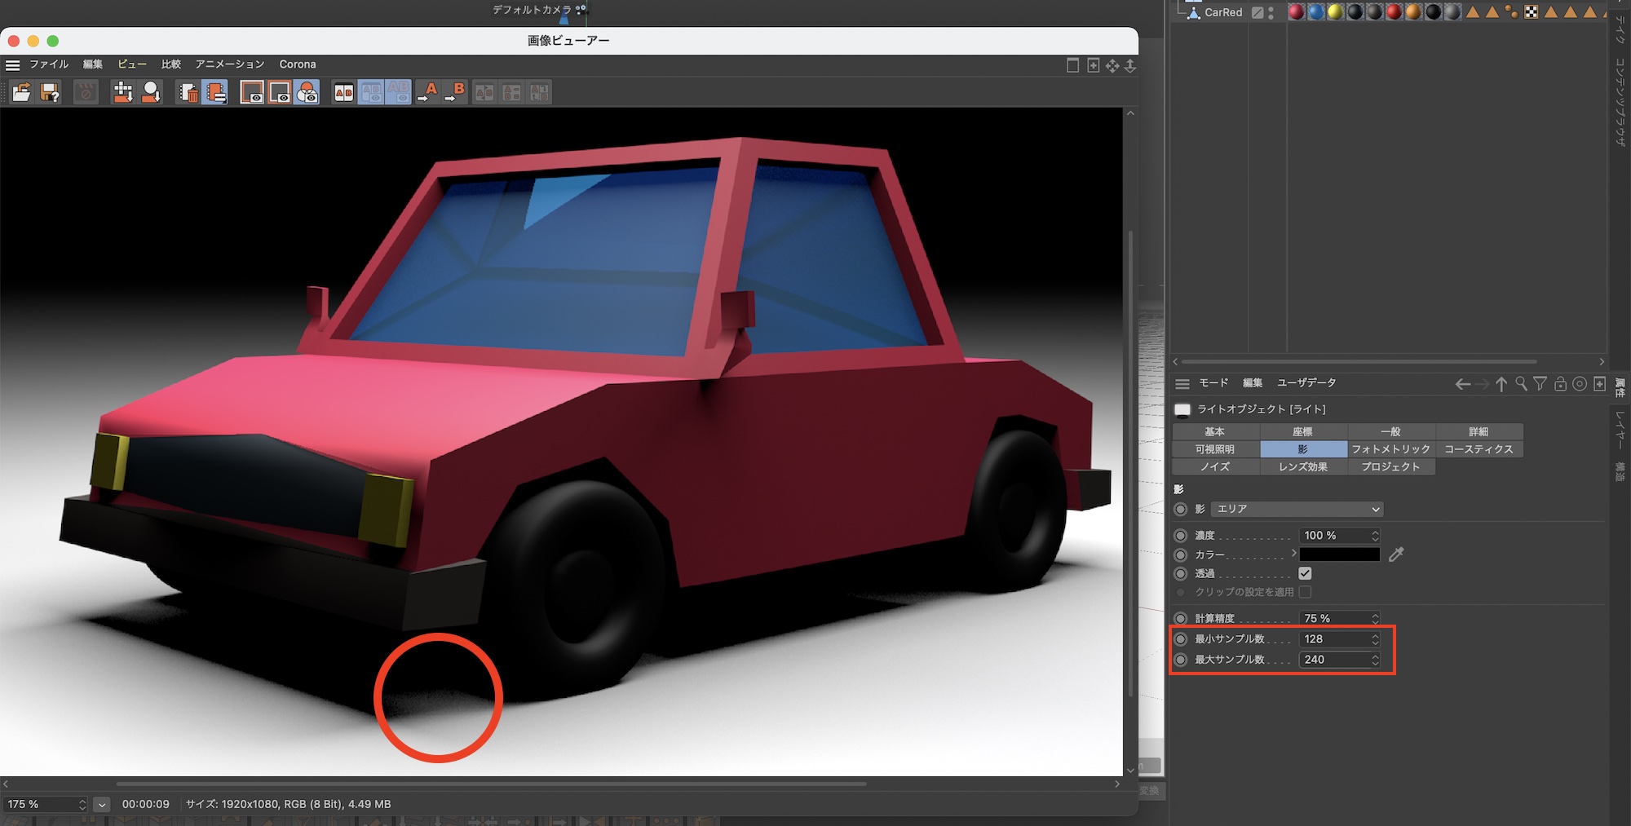Click the open image folder icon
The height and width of the screenshot is (826, 1631).
[21, 92]
